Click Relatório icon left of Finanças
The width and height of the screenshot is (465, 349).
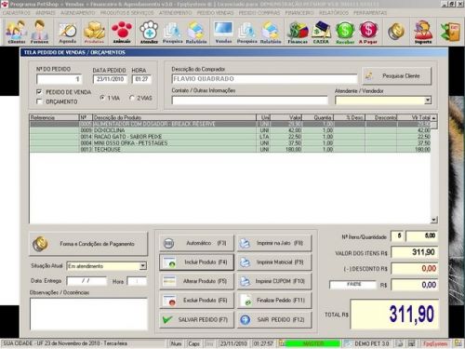[271, 33]
